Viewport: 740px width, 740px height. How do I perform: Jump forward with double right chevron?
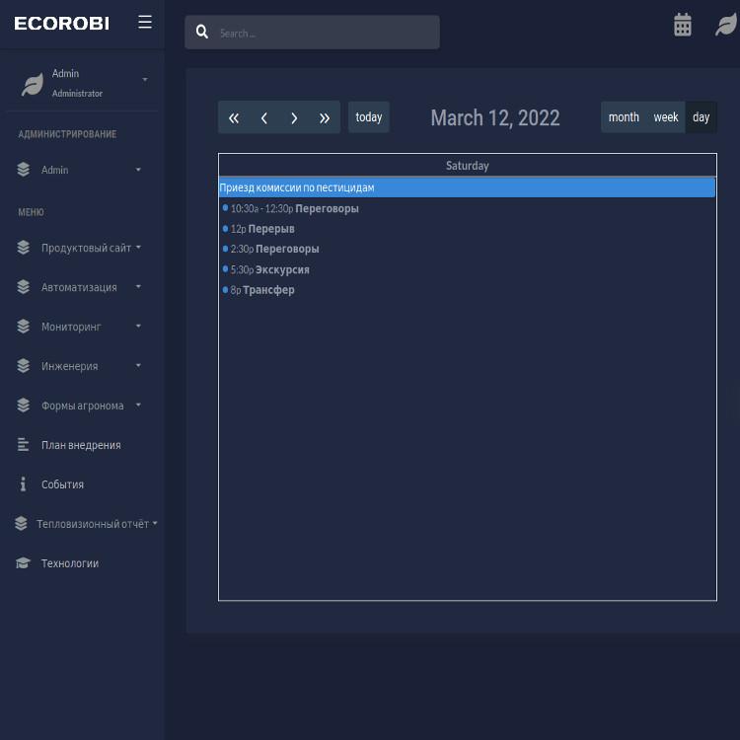click(325, 117)
